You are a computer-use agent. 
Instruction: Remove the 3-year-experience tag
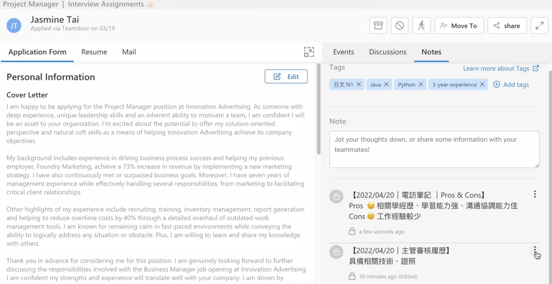click(482, 84)
